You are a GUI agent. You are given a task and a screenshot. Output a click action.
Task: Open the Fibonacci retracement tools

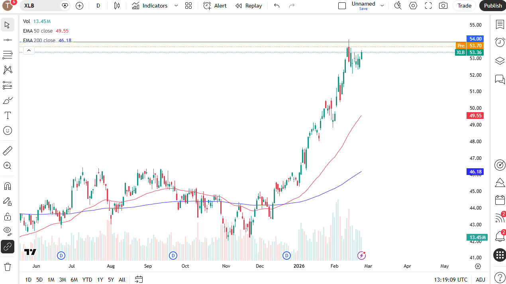point(7,55)
